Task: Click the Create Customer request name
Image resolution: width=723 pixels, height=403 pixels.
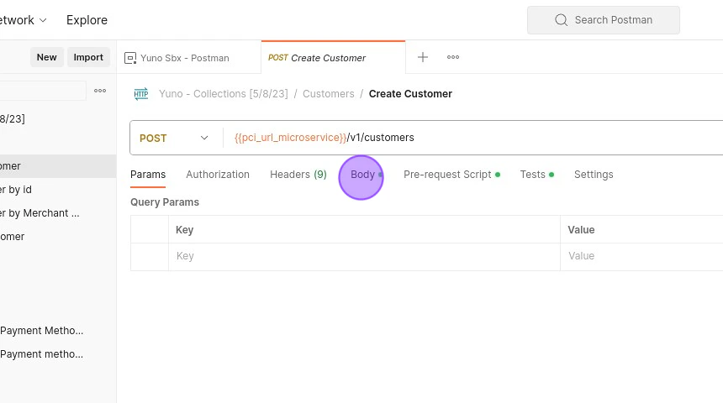Action: [x=410, y=94]
